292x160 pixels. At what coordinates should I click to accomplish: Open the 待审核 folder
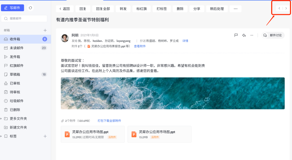pyautogui.click(x=25, y=92)
